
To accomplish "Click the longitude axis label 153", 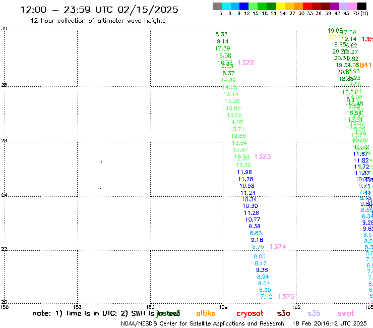I will pos(77,307).
